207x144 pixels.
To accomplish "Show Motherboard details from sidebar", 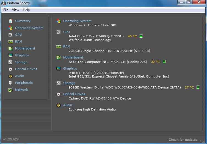I will point(25,48).
